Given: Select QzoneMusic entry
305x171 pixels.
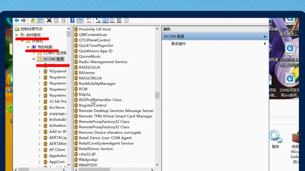Looking at the screenshot, I should (90, 57).
